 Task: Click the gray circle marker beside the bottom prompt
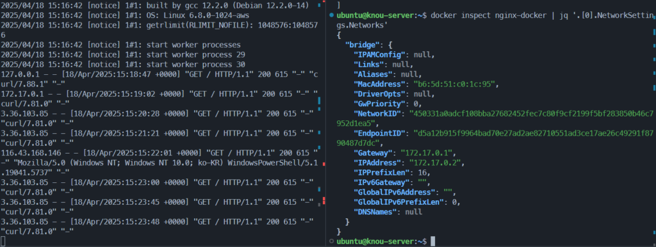pyautogui.click(x=331, y=241)
